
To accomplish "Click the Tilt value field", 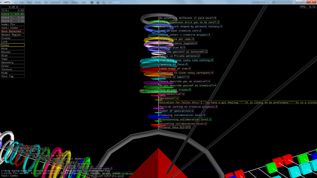I will (x=13, y=11).
